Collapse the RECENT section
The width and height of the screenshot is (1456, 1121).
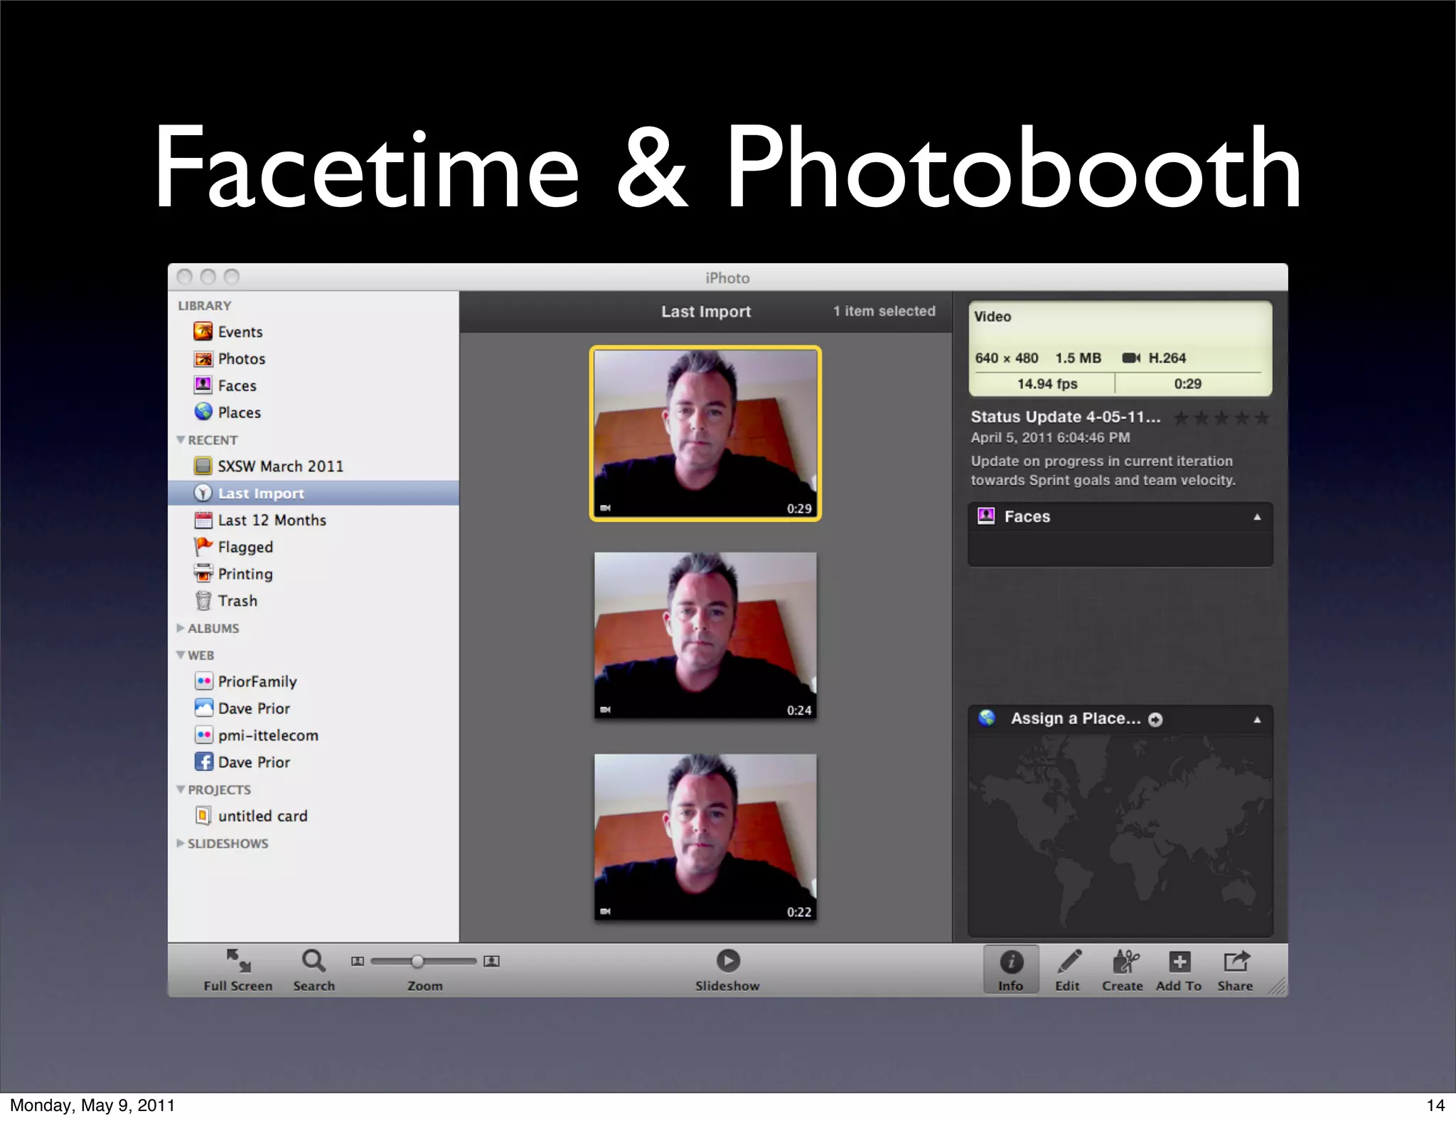[x=181, y=440]
